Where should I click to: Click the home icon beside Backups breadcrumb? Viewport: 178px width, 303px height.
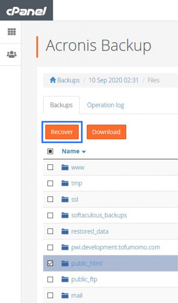(x=53, y=80)
